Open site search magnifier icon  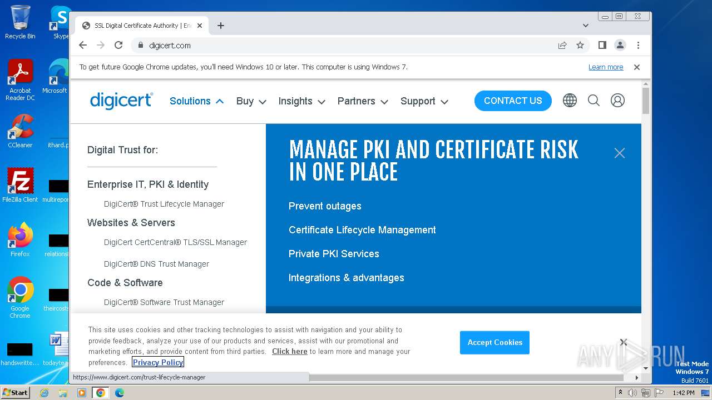[x=594, y=101]
